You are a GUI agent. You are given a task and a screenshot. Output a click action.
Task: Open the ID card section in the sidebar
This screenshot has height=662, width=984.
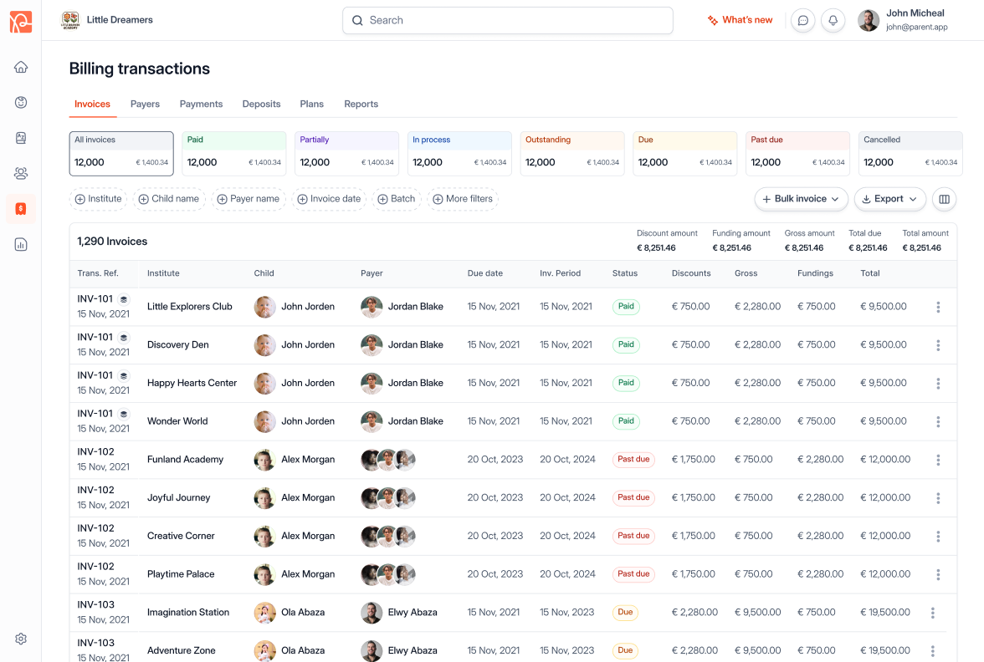[20, 138]
